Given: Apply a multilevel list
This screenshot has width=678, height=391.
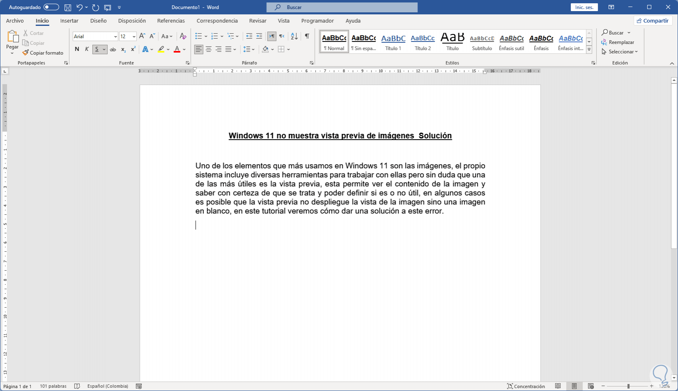Looking at the screenshot, I should click(x=231, y=36).
